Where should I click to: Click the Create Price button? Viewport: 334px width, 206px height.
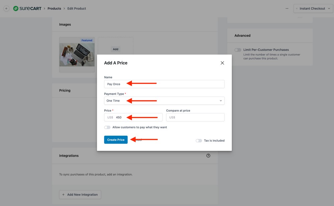tap(116, 140)
